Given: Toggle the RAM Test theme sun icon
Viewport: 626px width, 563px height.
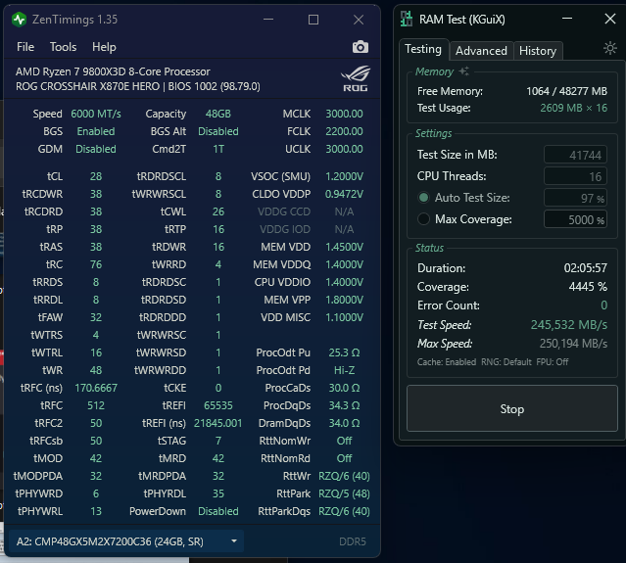Looking at the screenshot, I should coord(610,48).
